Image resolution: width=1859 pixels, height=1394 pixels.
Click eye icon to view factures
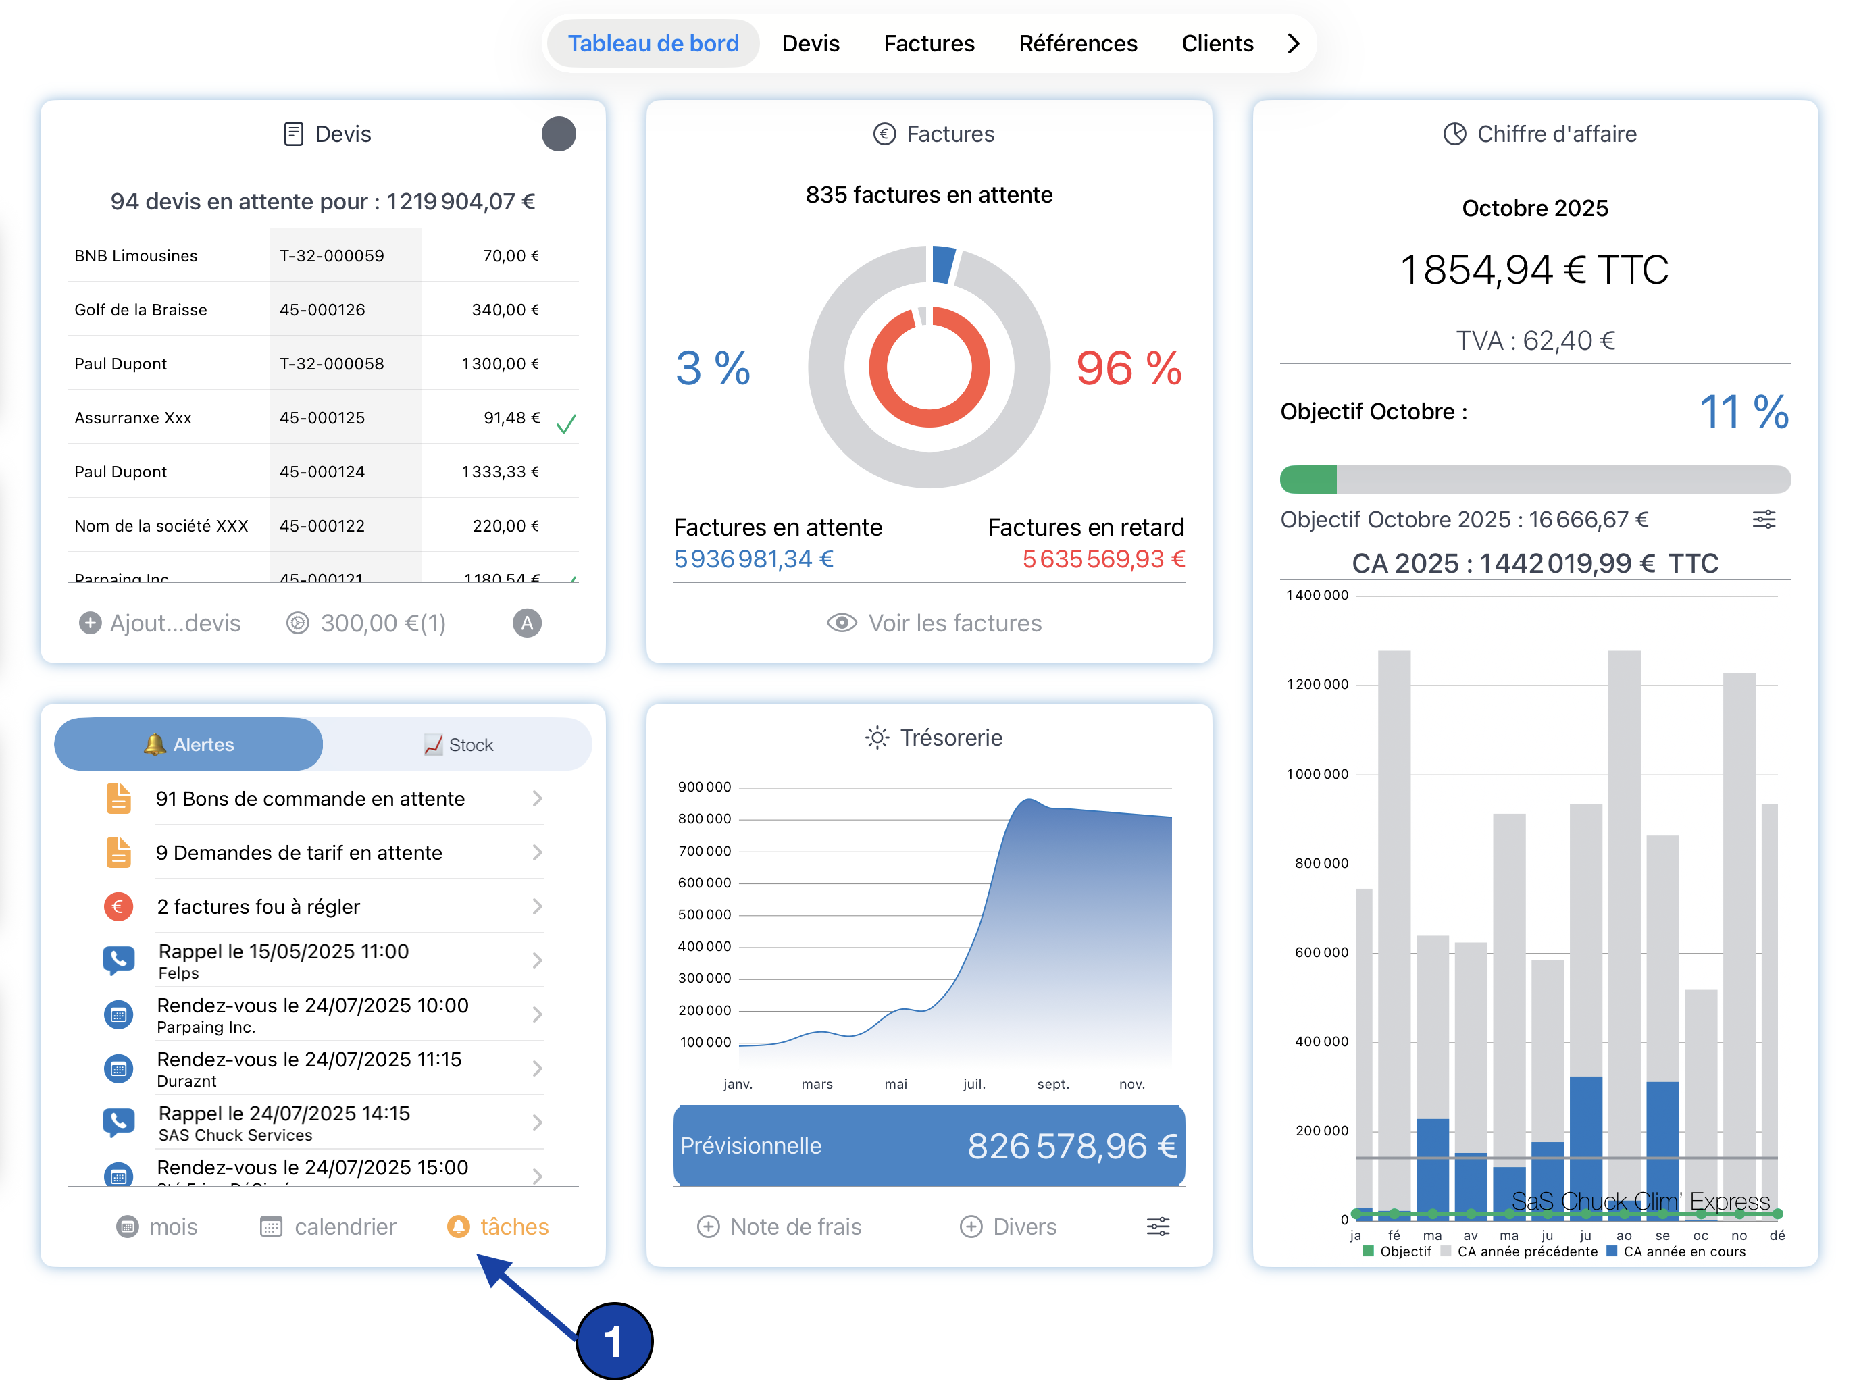point(841,623)
